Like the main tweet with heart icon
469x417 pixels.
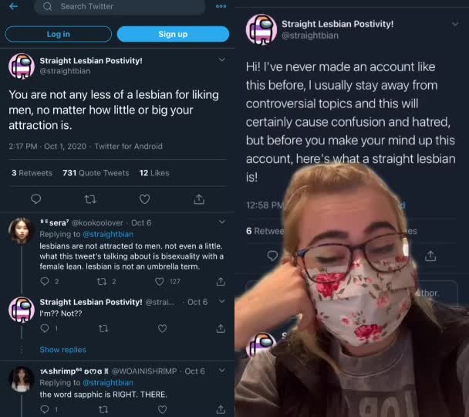[x=144, y=199]
